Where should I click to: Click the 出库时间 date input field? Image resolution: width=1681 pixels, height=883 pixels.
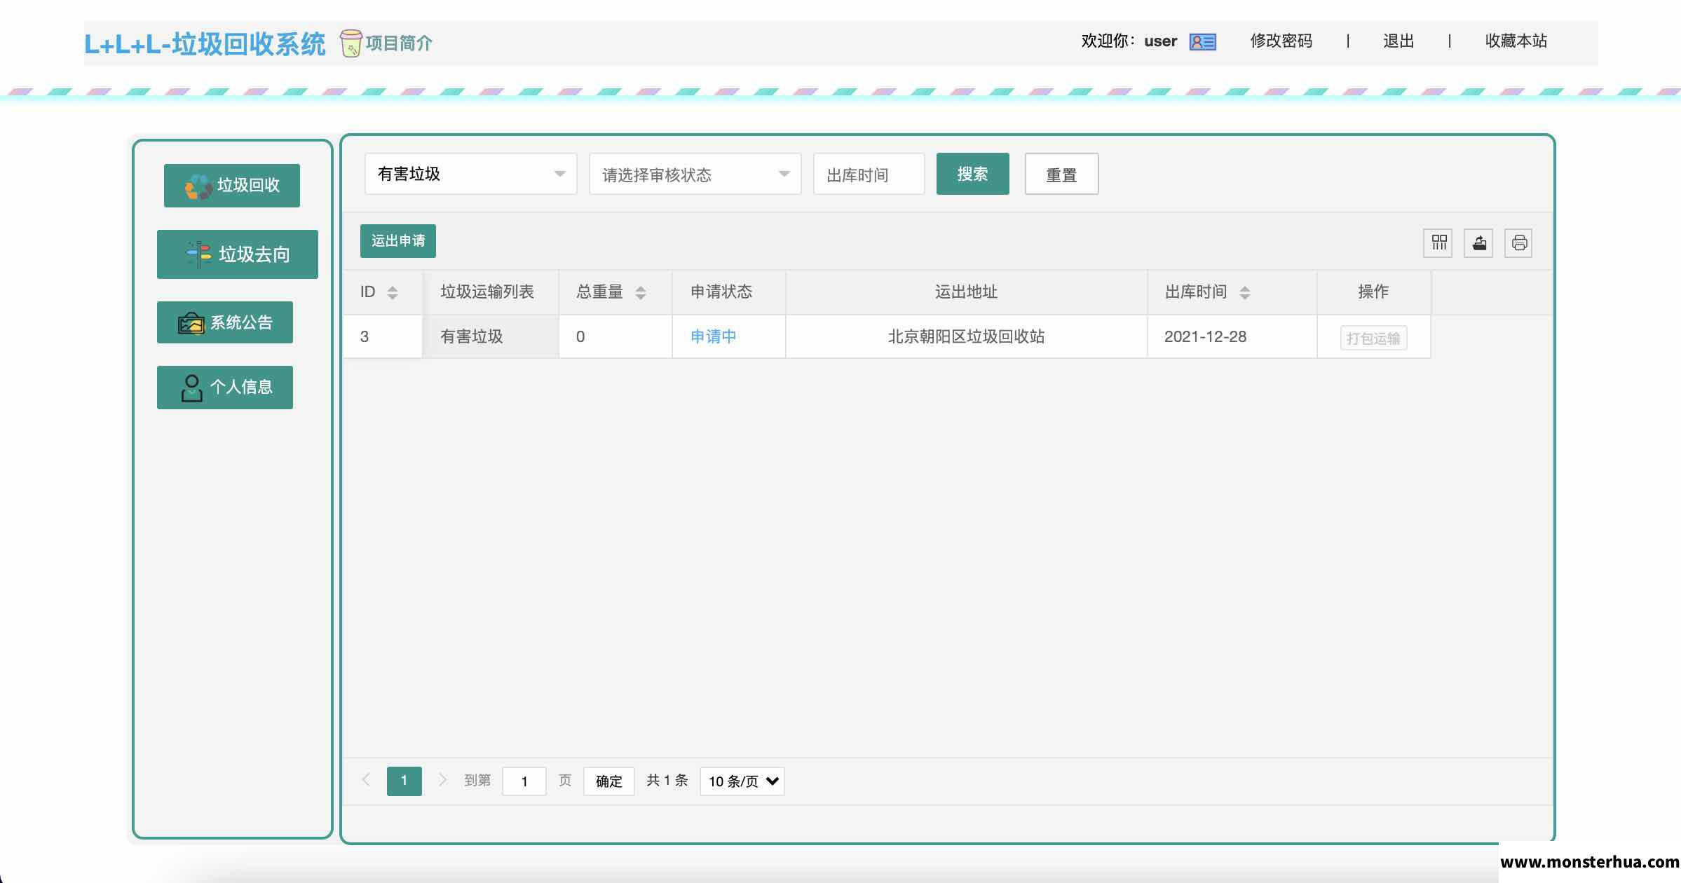[869, 174]
